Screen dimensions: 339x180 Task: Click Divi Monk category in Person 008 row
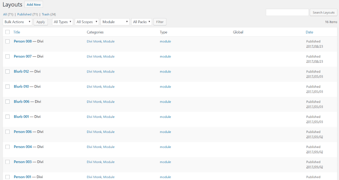coord(94,41)
